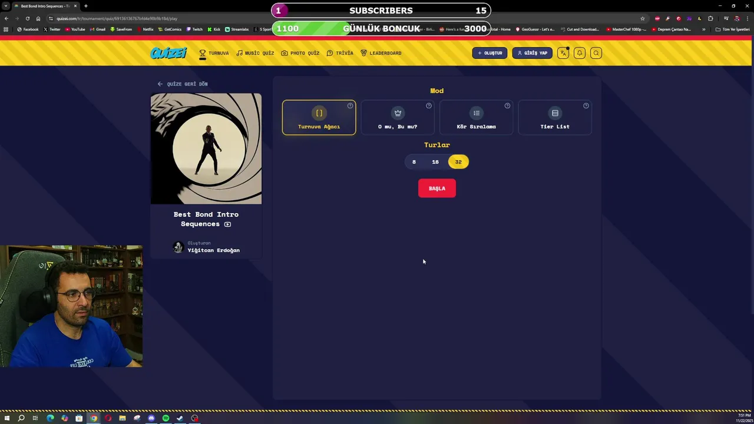This screenshot has width=754, height=424.
Task: Open the Windows Start menu
Action: tap(7, 418)
